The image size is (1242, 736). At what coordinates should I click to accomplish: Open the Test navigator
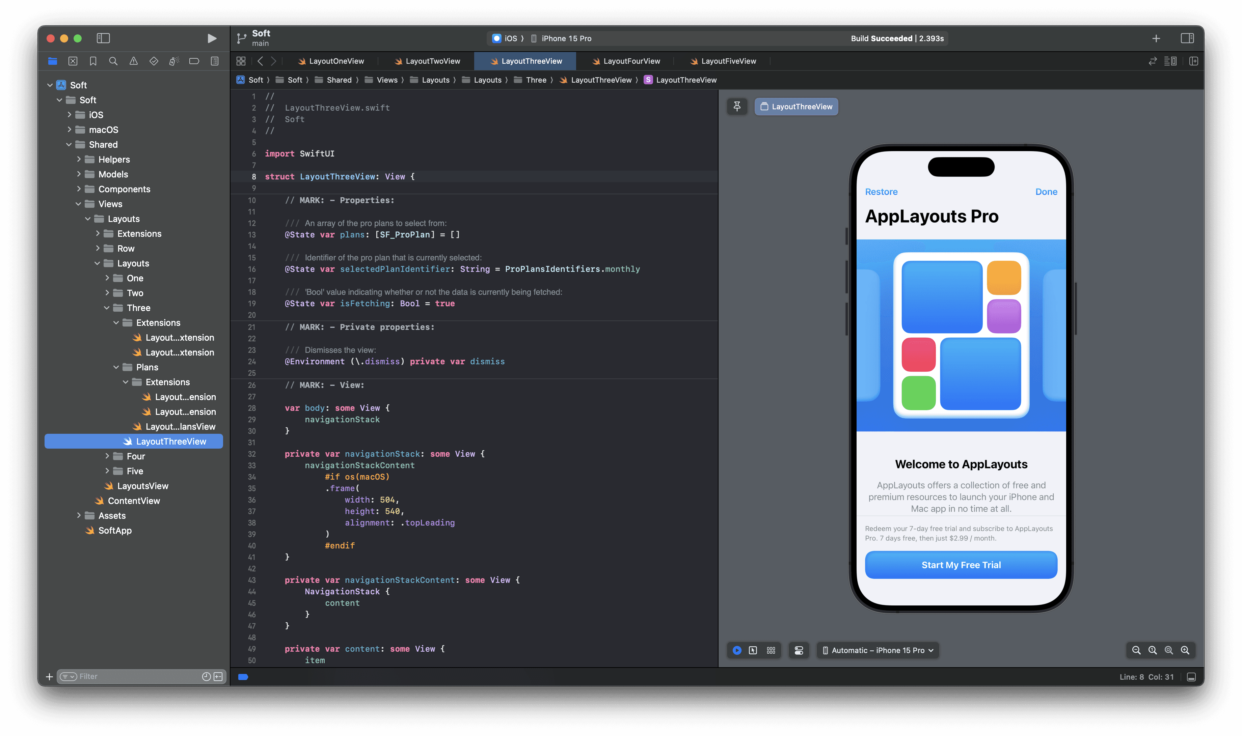coord(153,61)
